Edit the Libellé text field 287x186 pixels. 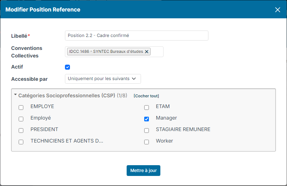point(137,36)
